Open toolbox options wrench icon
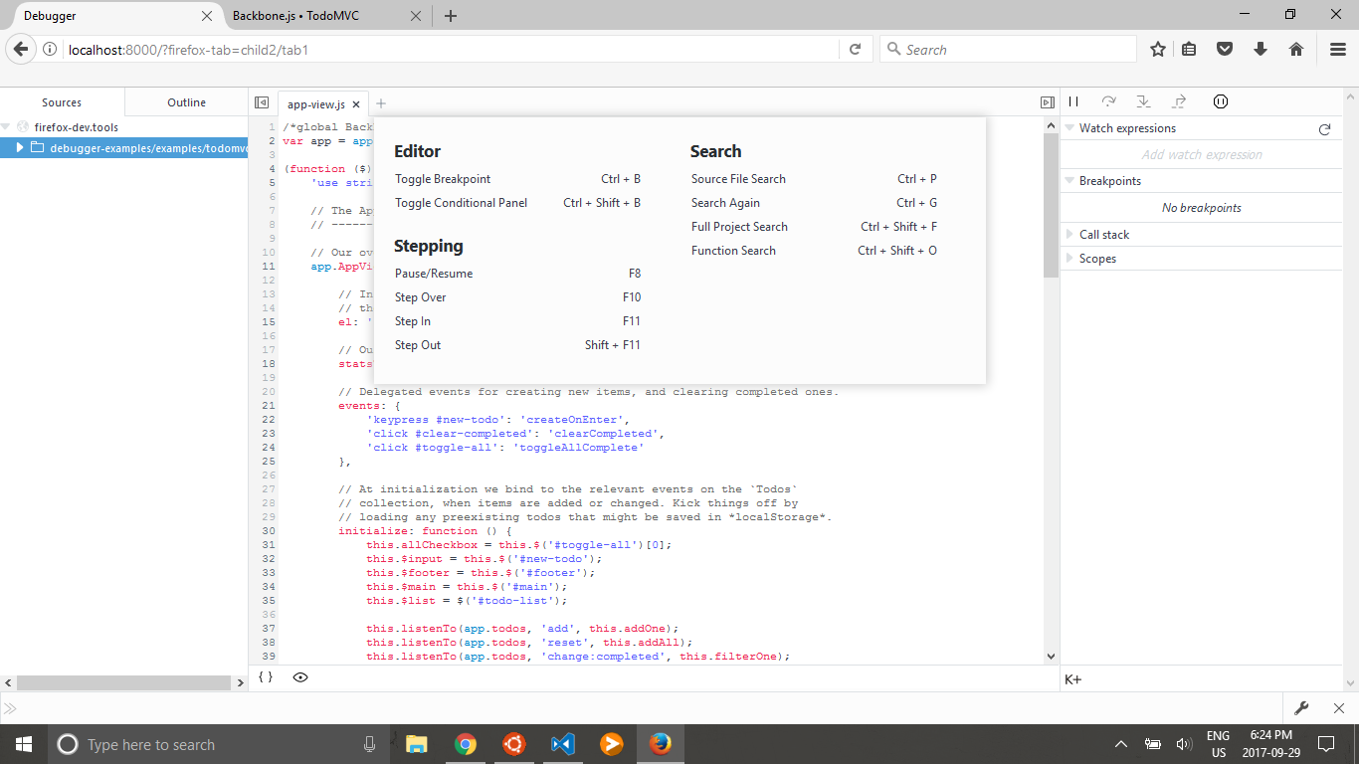The width and height of the screenshot is (1359, 764). [x=1301, y=708]
